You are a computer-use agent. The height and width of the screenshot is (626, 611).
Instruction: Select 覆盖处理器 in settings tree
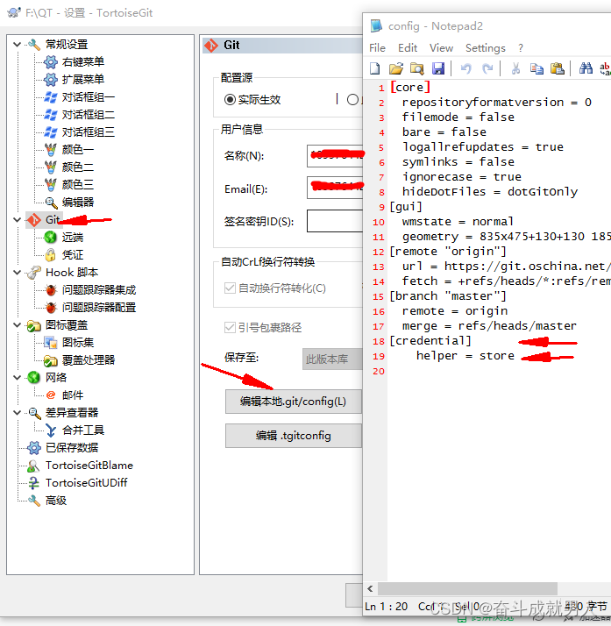[89, 360]
